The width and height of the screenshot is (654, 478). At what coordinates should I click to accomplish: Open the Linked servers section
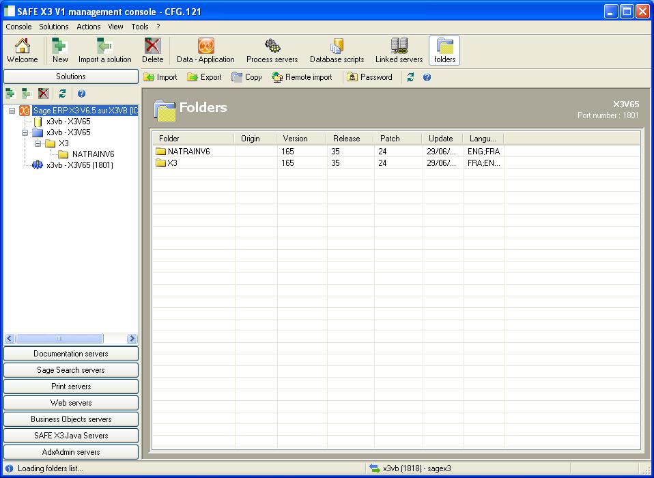[399, 51]
